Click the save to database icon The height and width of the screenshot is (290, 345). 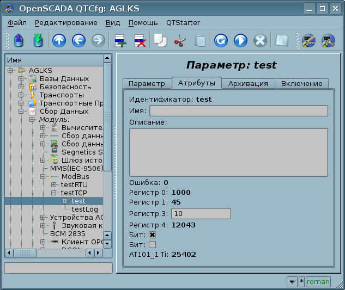click(x=38, y=41)
